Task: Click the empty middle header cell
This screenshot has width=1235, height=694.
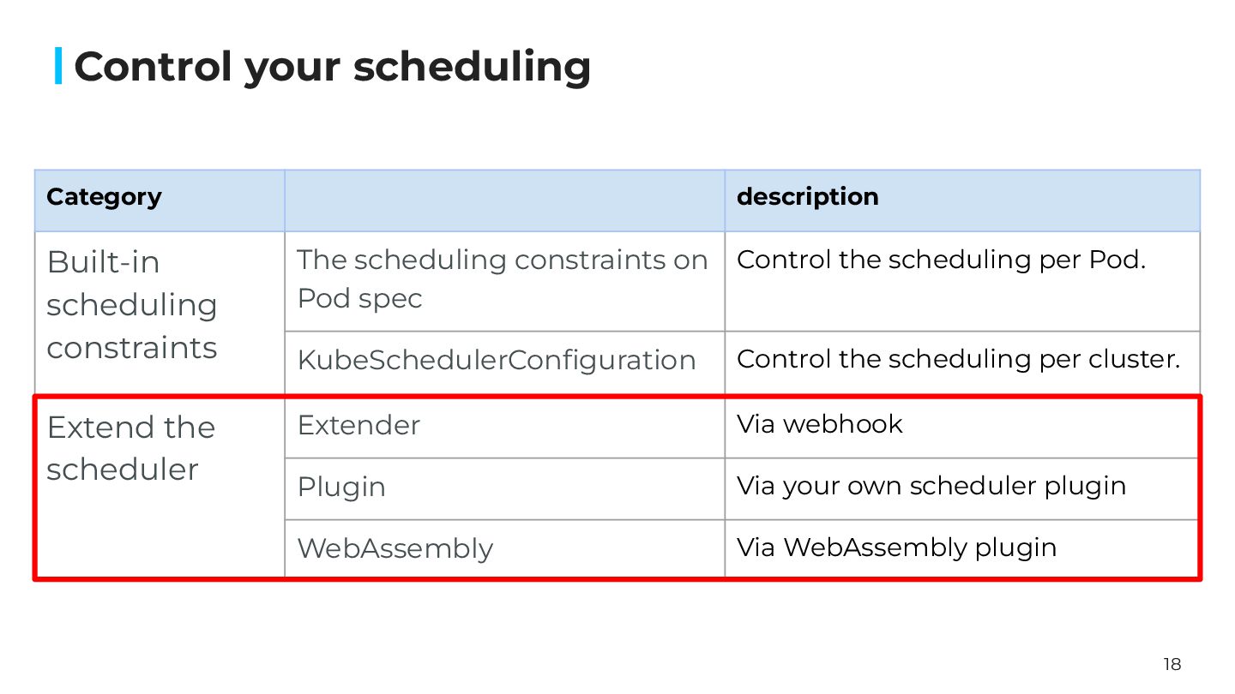Action: (x=504, y=200)
